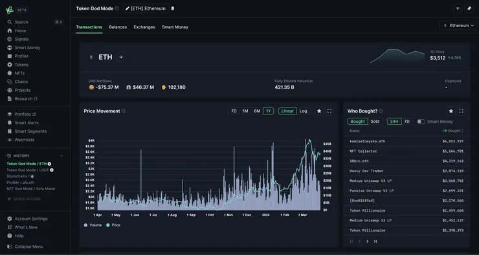This screenshot has width=479, height=255.
Task: Sort by the Bought column header
Action: [453, 131]
